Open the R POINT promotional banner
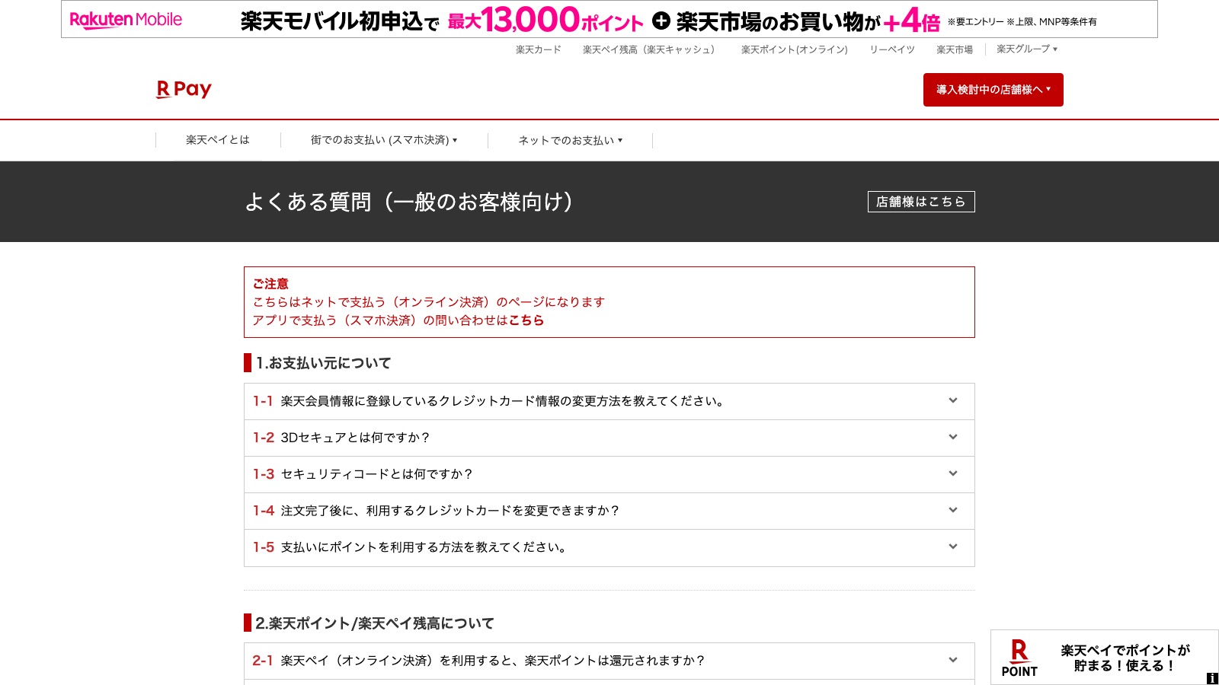The image size is (1219, 685). (x=1104, y=658)
